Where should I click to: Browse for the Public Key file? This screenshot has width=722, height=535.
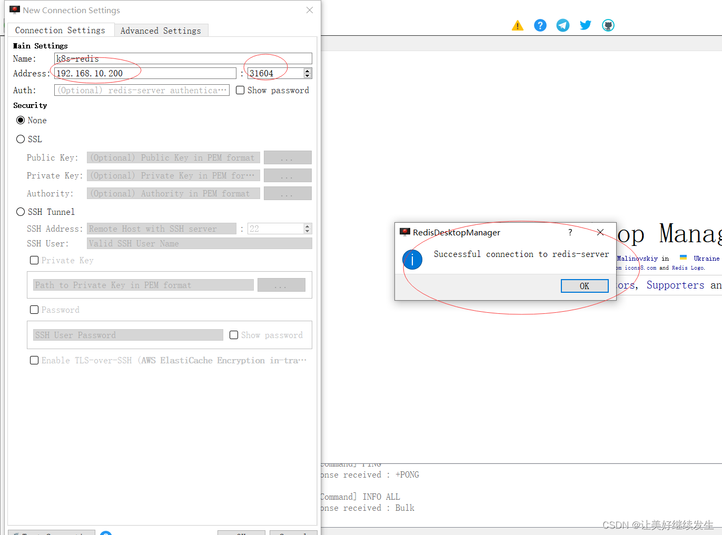click(x=288, y=157)
